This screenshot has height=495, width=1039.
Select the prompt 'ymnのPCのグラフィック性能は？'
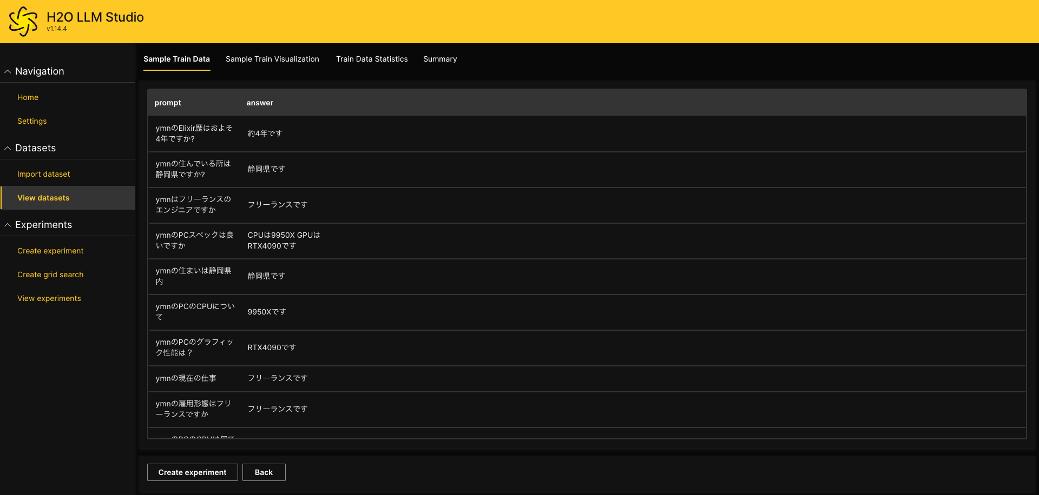tap(194, 347)
